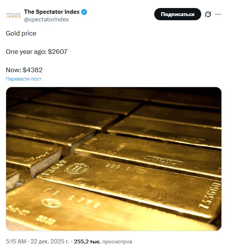Screen dimensions: 226x251
Task: Click the hexagonal seal stamp on gold bar
Action: click(76, 169)
